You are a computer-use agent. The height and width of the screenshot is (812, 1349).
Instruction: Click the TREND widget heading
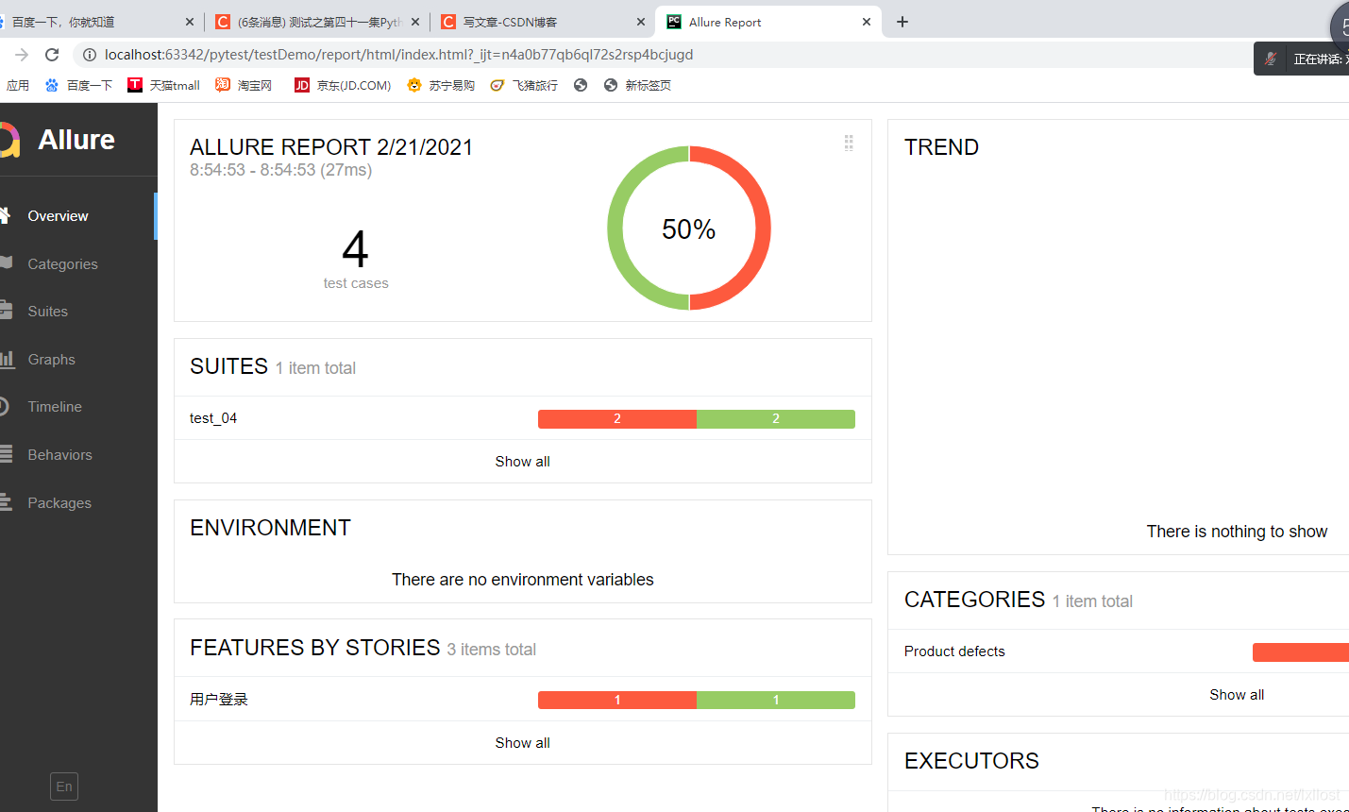click(941, 147)
